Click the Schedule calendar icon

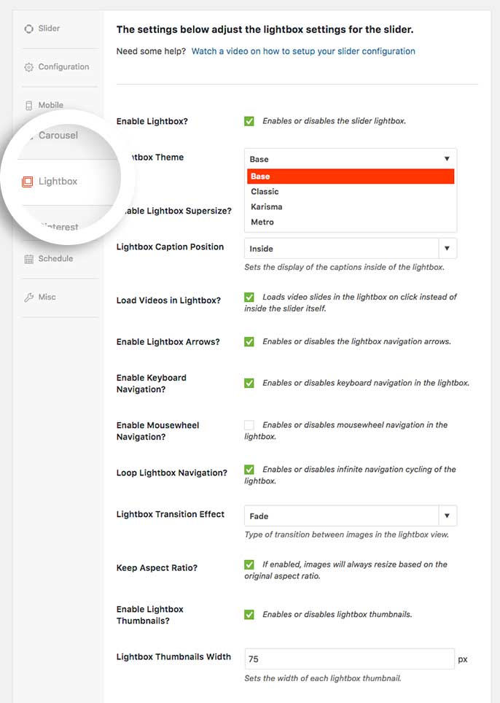click(x=28, y=259)
